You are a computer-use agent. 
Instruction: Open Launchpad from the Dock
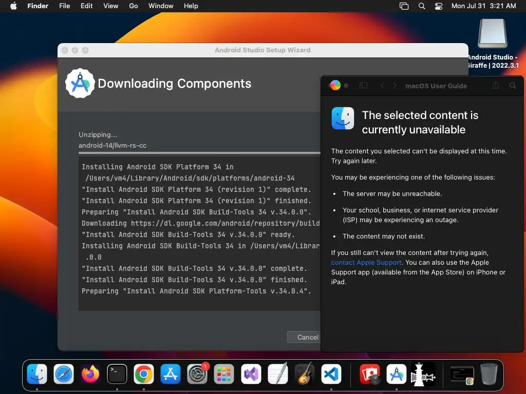click(x=224, y=374)
